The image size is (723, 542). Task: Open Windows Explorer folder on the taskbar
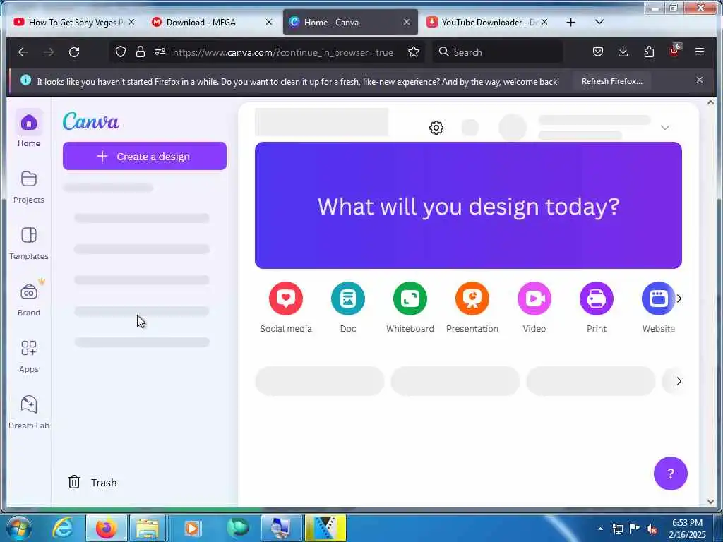148,528
